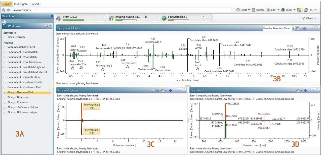Image resolution: width=322 pixels, height=156 pixels.
Task: Click the Home icon in navigation bar
Action: pyautogui.click(x=4, y=10)
